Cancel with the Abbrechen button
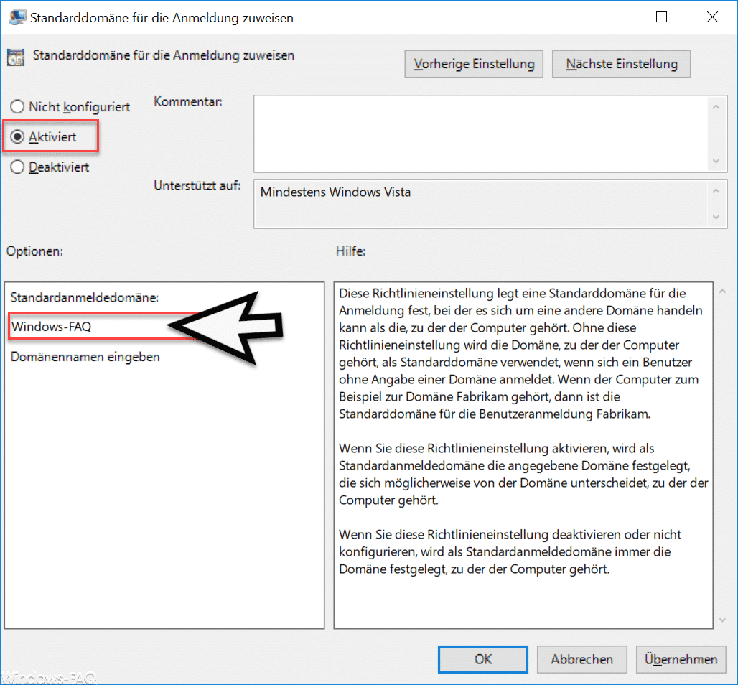Image resolution: width=738 pixels, height=685 pixels. coord(581,659)
